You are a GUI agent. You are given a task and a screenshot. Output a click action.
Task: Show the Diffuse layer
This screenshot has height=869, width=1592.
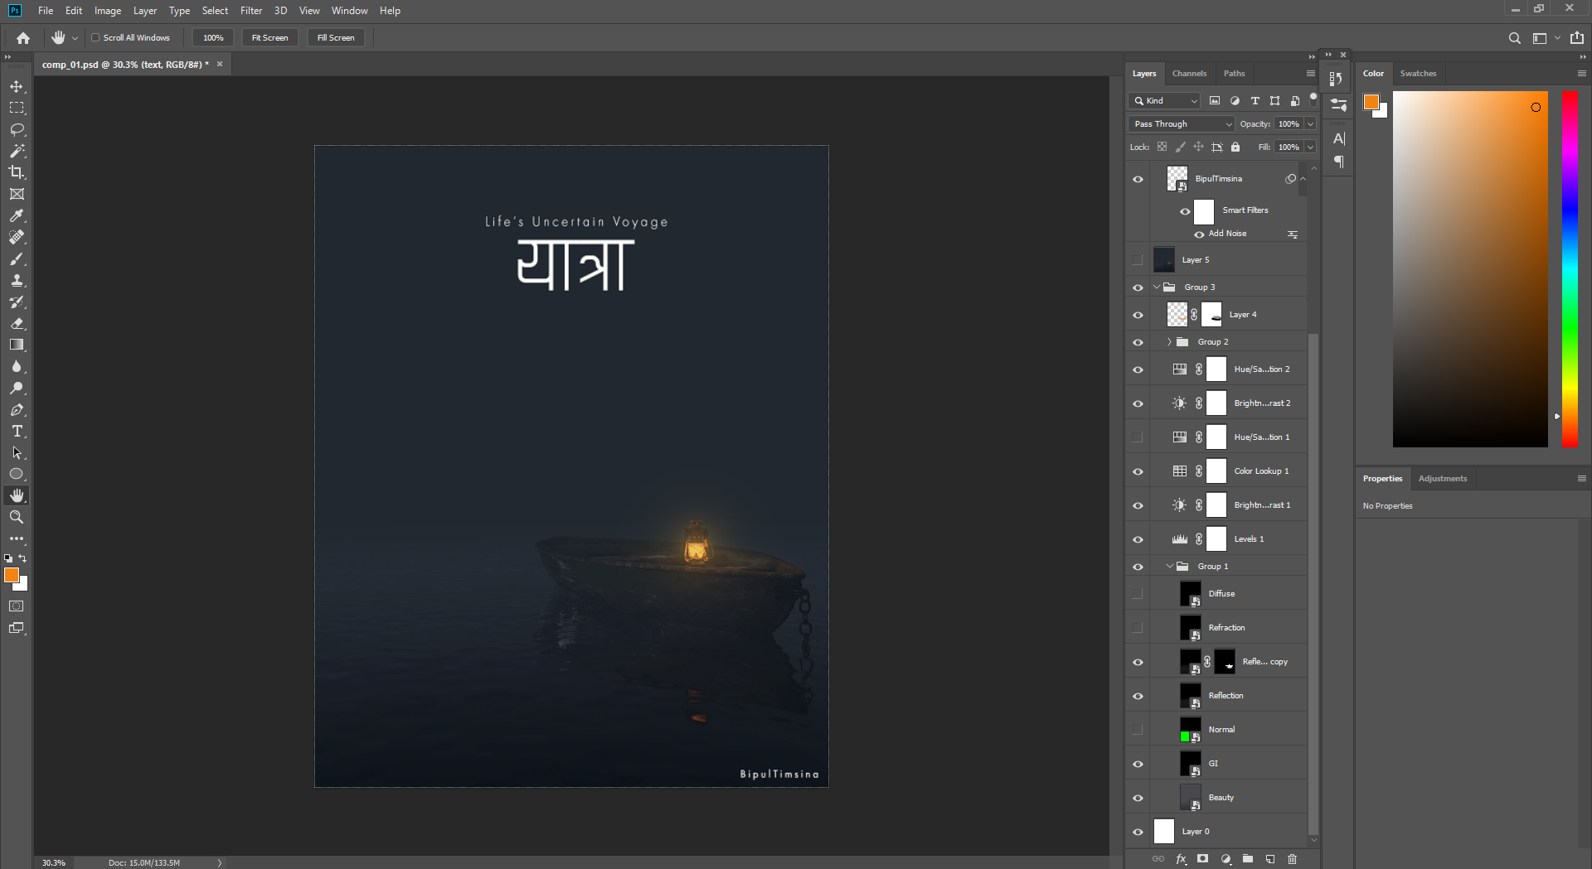coord(1138,594)
